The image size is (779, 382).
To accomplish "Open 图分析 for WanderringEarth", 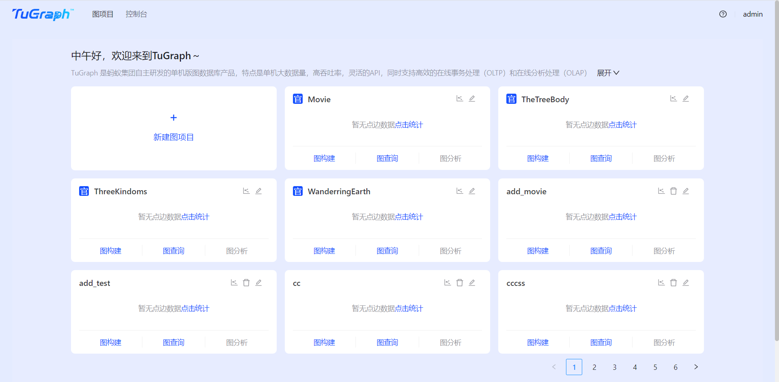I will [450, 251].
